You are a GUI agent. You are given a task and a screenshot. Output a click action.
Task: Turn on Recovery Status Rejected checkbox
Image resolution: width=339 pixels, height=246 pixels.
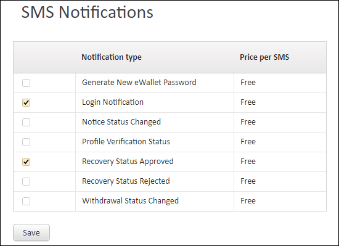coord(26,182)
